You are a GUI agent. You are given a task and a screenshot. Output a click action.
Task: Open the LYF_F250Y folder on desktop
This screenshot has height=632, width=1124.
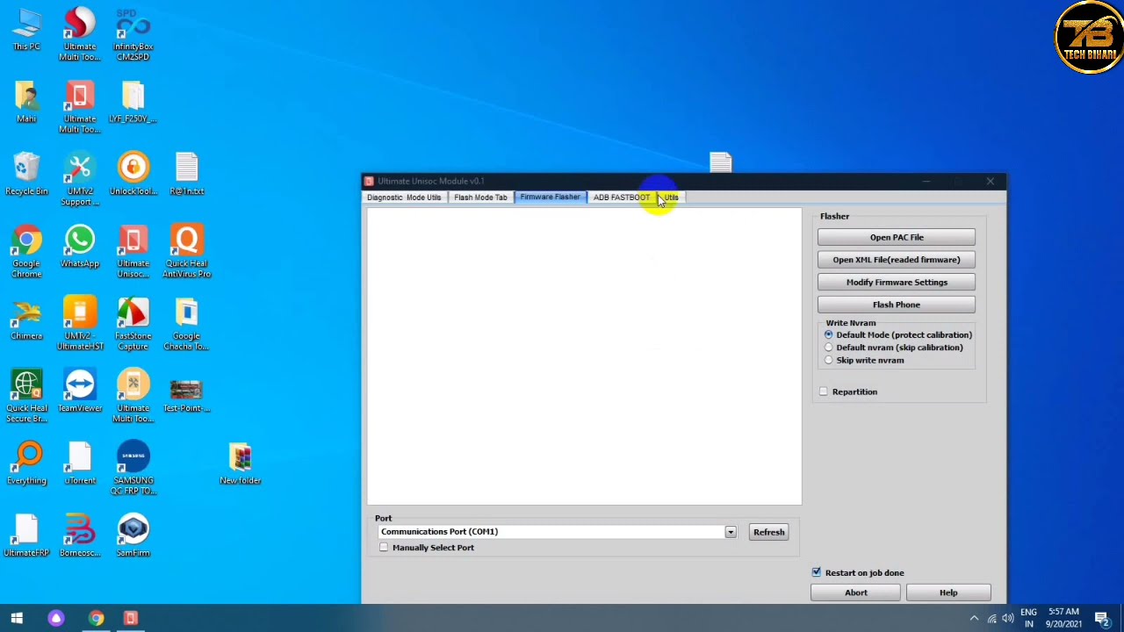(133, 103)
